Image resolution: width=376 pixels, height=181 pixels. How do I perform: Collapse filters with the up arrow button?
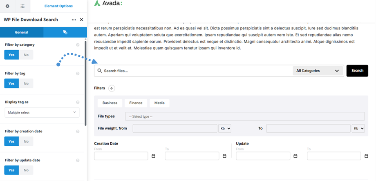coord(112,88)
